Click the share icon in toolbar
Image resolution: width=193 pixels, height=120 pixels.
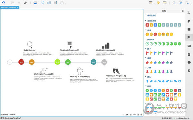point(180,3)
